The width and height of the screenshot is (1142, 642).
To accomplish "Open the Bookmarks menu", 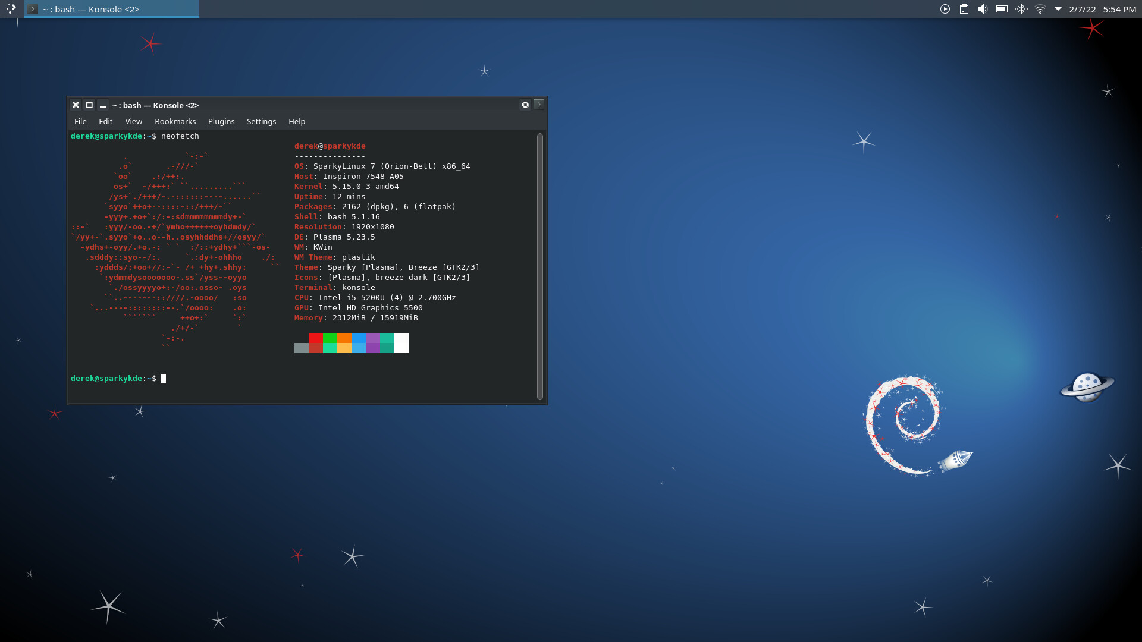I will point(175,121).
